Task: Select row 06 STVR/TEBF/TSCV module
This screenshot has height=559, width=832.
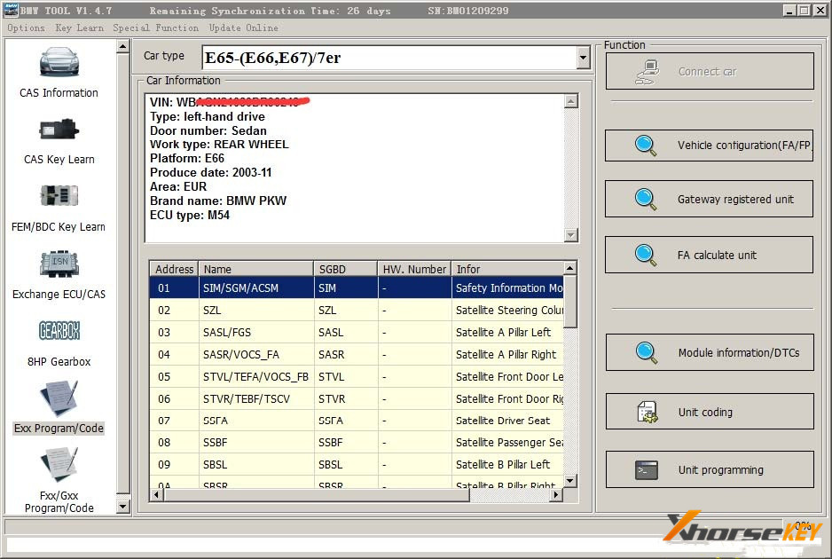Action: [357, 398]
